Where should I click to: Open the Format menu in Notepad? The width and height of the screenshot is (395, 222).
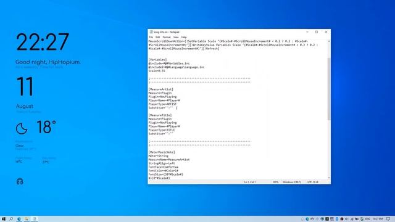[167, 37]
